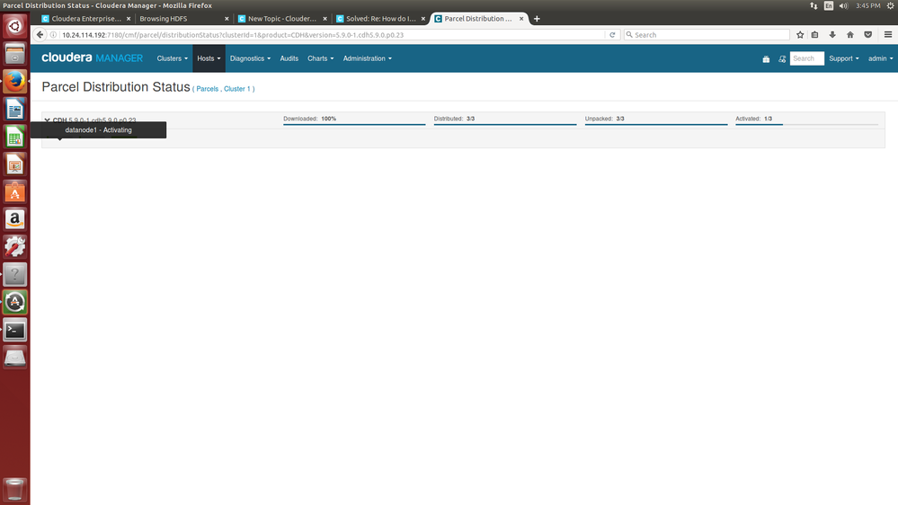Viewport: 898px width, 505px height.
Task: Open LibreOffice Writer from the dock
Action: (x=15, y=109)
